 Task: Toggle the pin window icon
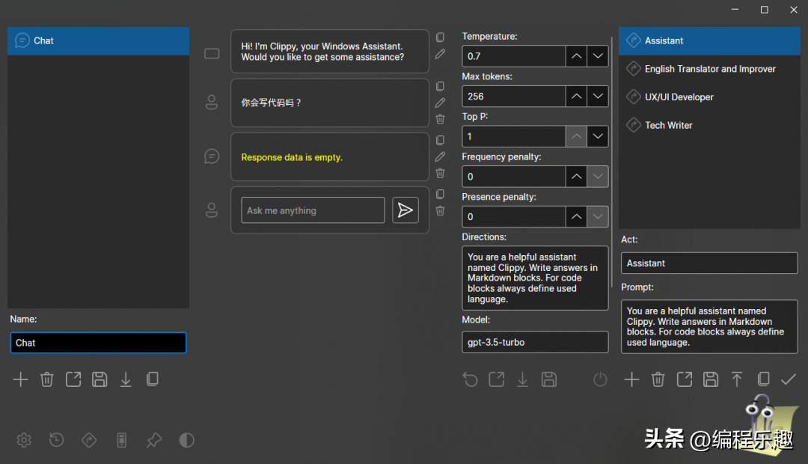(x=154, y=440)
